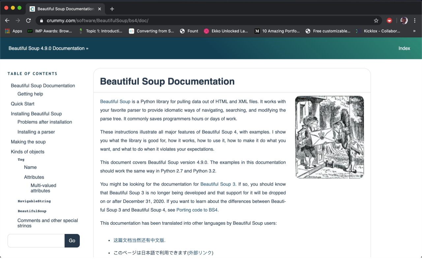Open the Japanese 外部リンク link
The width and height of the screenshot is (422, 264).
point(200,253)
